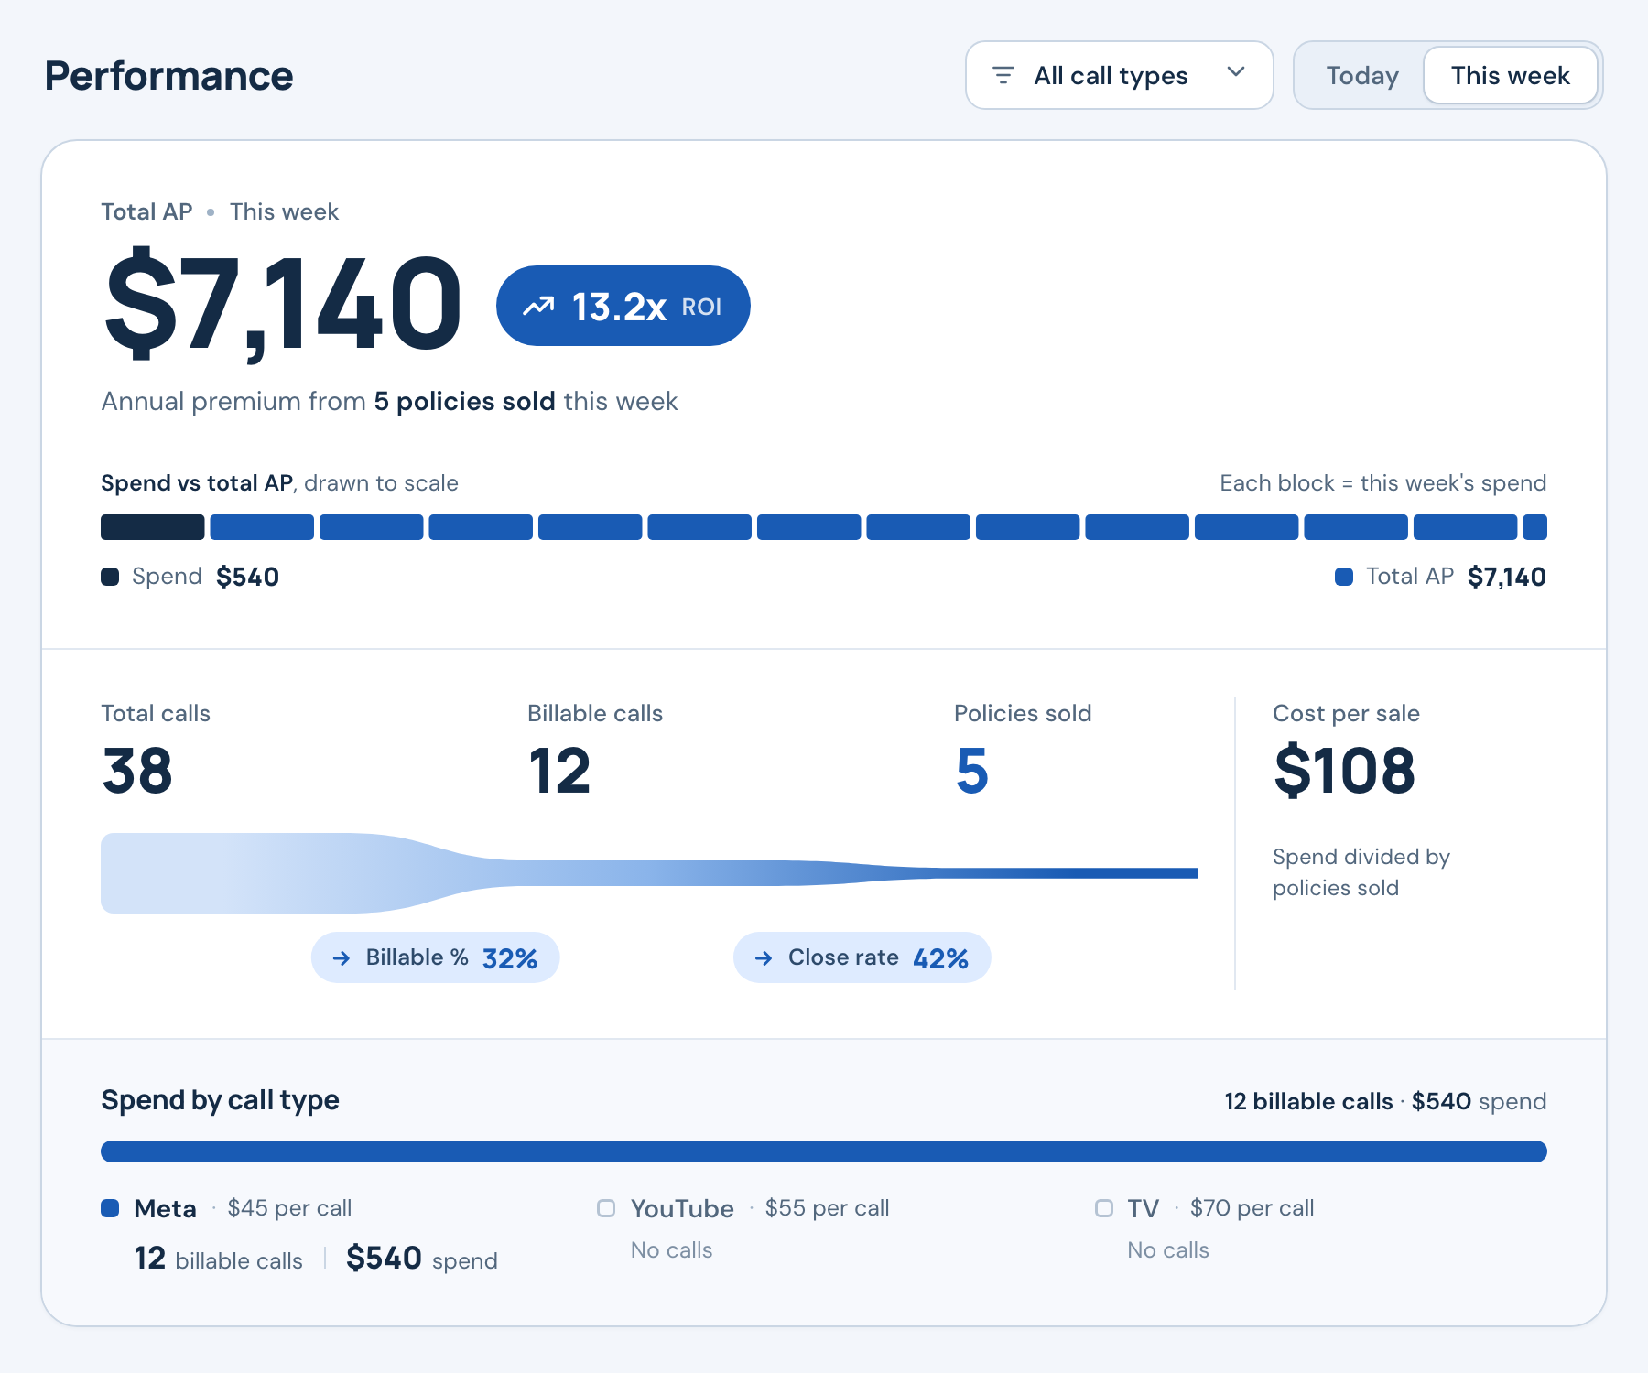The height and width of the screenshot is (1373, 1648).
Task: Click 'Spend divided by policies sold' description
Action: 1361,872
